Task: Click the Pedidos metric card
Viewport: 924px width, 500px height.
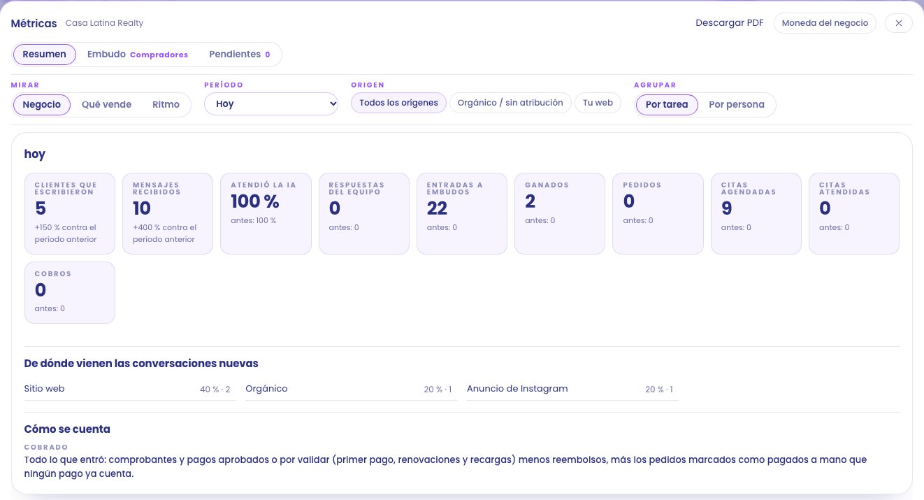Action: coord(658,214)
